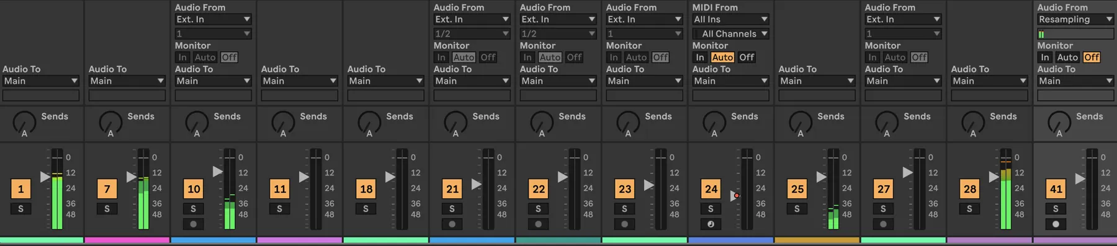Click Send A knob on track 7
This screenshot has width=1117, height=246.
110,123
